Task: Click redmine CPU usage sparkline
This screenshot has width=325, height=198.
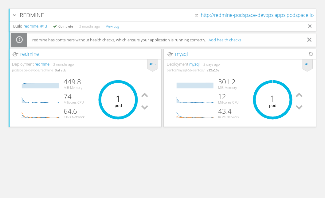Action: click(41, 100)
